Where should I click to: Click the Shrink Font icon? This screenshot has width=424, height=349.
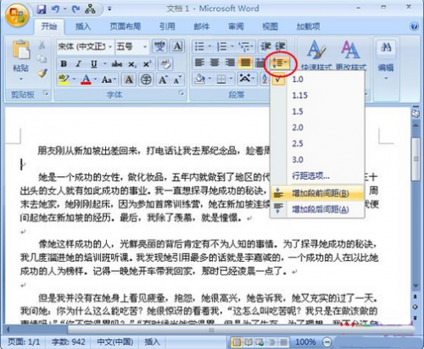177,80
